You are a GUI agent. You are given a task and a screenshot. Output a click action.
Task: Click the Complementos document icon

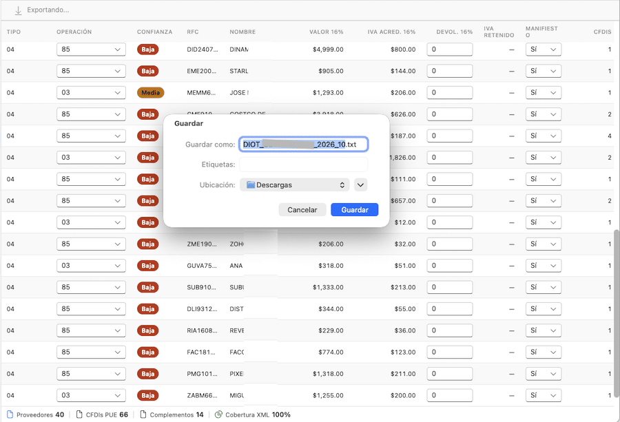point(143,414)
